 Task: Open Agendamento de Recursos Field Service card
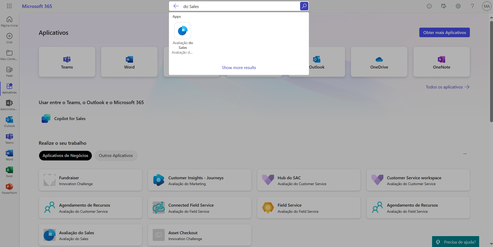(418, 208)
